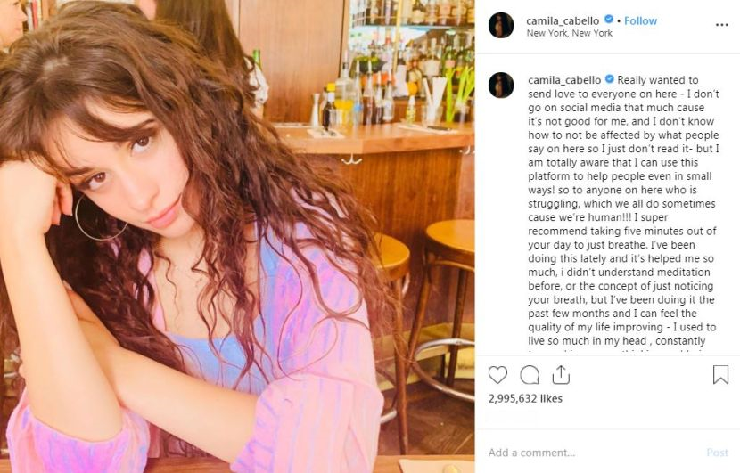
Task: Click the verified badge in the caption
Action: [609, 79]
